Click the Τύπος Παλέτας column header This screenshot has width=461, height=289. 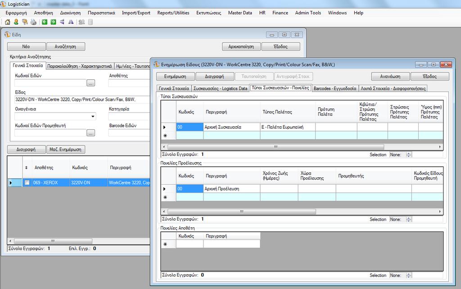[x=288, y=112]
